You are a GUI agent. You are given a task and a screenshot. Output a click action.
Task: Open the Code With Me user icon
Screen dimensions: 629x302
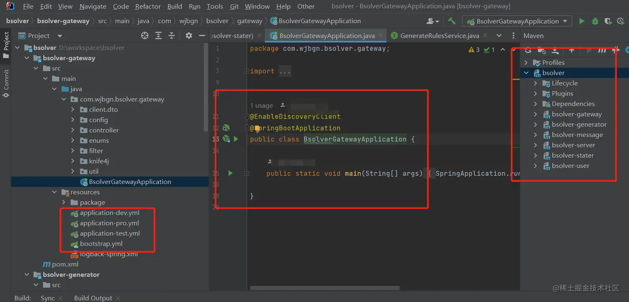coord(432,21)
